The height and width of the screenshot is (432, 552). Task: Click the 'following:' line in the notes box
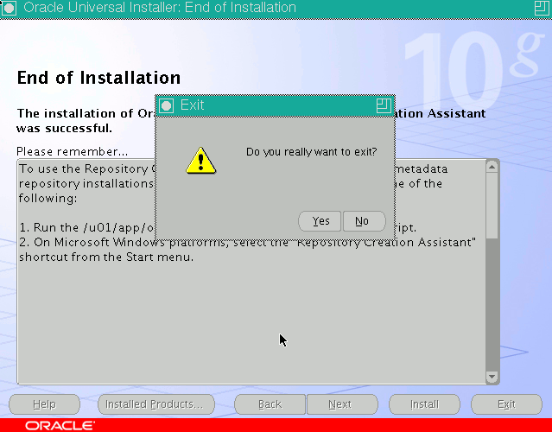click(48, 199)
